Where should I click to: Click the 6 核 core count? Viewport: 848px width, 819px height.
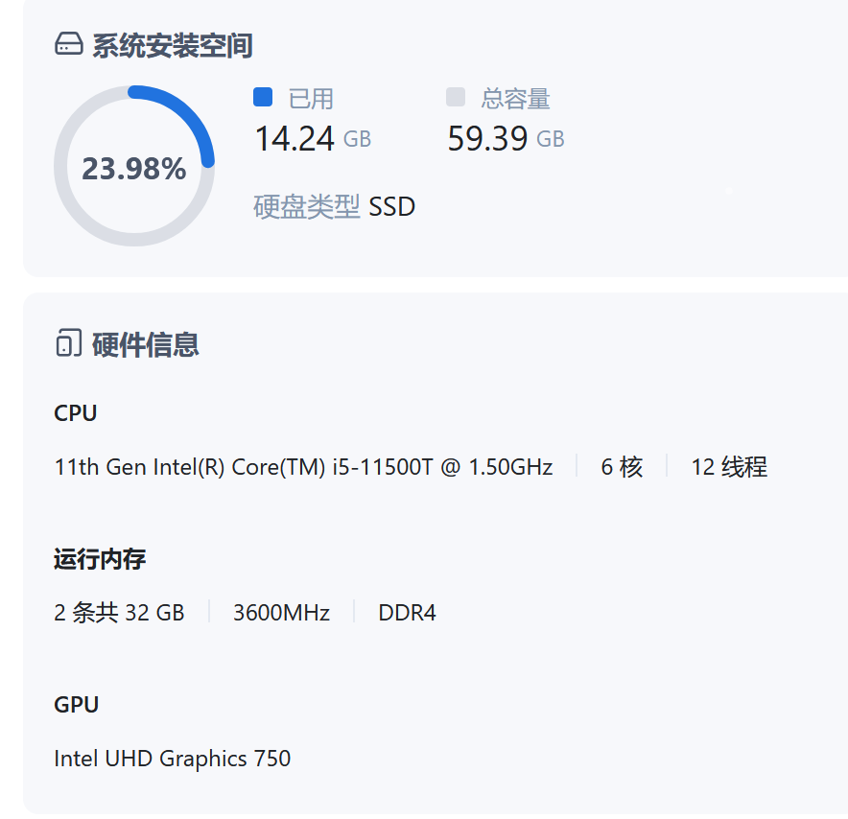pyautogui.click(x=622, y=467)
